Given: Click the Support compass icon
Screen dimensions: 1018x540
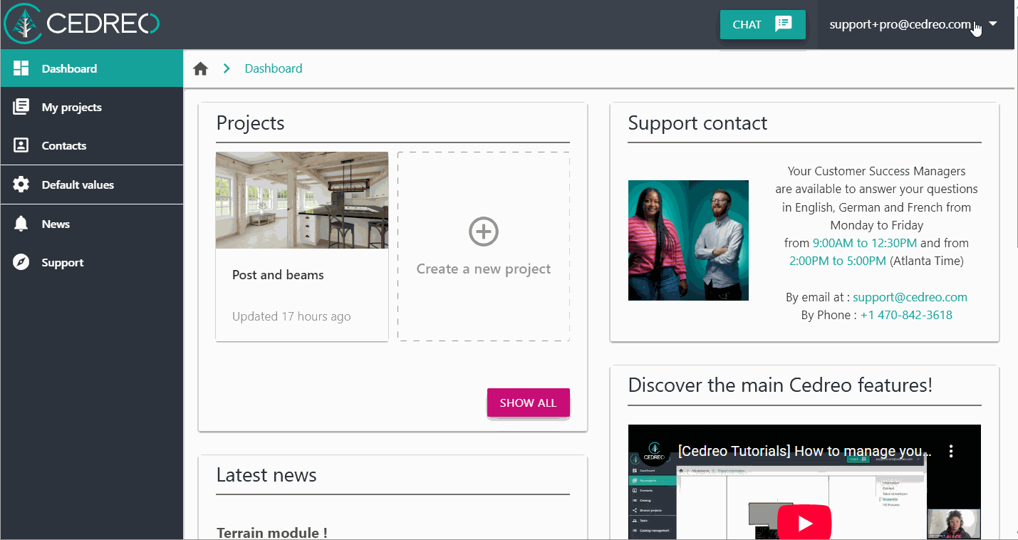Looking at the screenshot, I should coord(21,262).
